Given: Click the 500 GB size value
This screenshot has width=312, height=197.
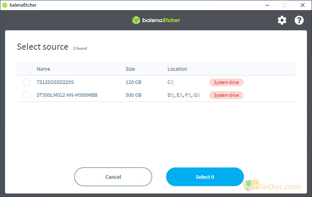Looking at the screenshot, I should click(x=133, y=95).
